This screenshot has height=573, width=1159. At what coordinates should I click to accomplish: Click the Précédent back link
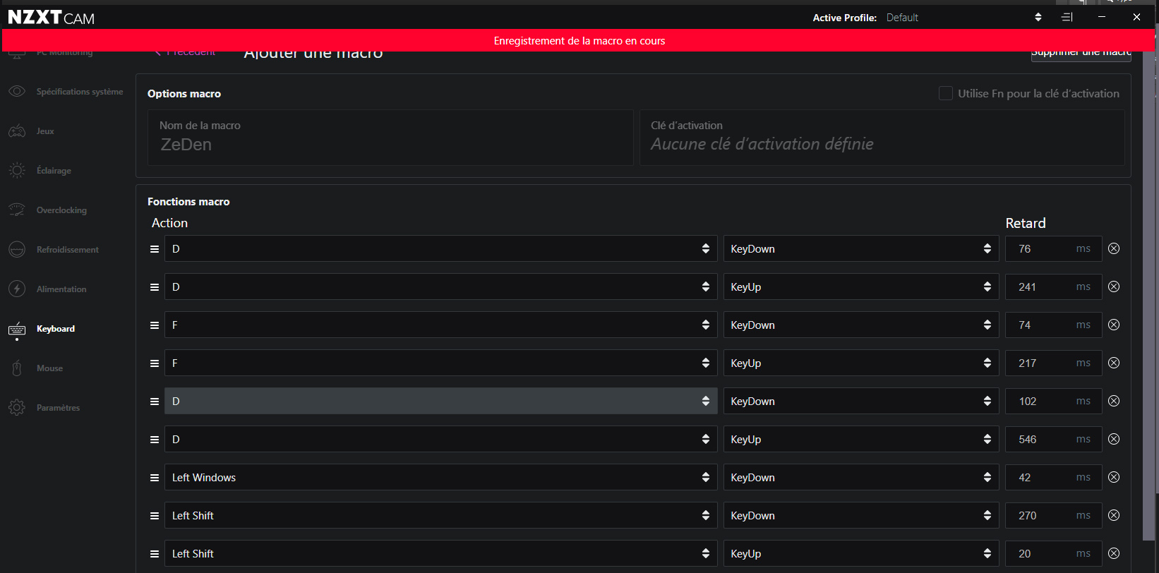point(186,54)
